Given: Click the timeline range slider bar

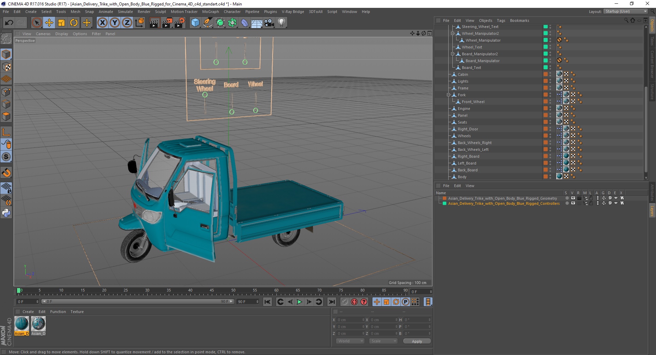Looking at the screenshot, I should [137, 301].
